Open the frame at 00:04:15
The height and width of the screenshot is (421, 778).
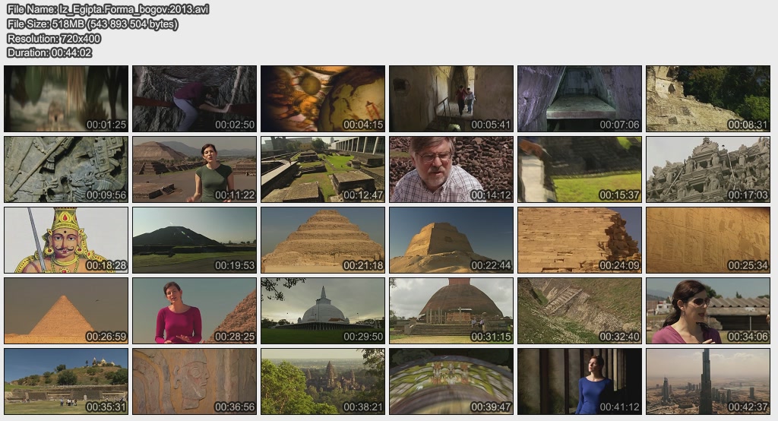[x=323, y=99]
